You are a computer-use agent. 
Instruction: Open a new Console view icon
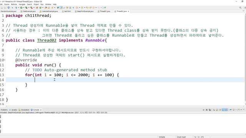239,110
